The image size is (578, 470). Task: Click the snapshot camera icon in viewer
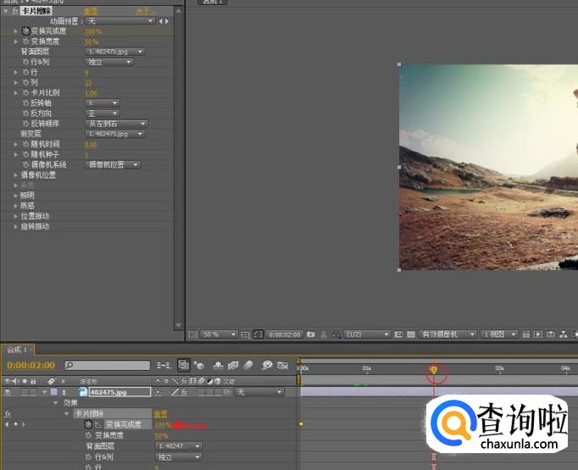pyautogui.click(x=311, y=335)
